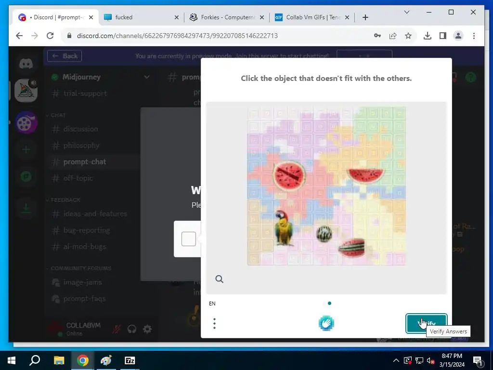Share this page from the address bar
This screenshot has height=370, width=493.
[393, 36]
